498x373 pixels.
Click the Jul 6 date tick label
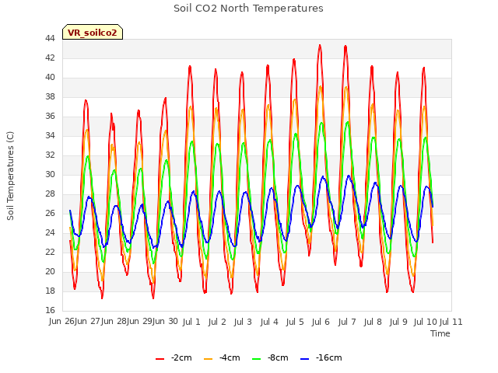tap(321, 322)
